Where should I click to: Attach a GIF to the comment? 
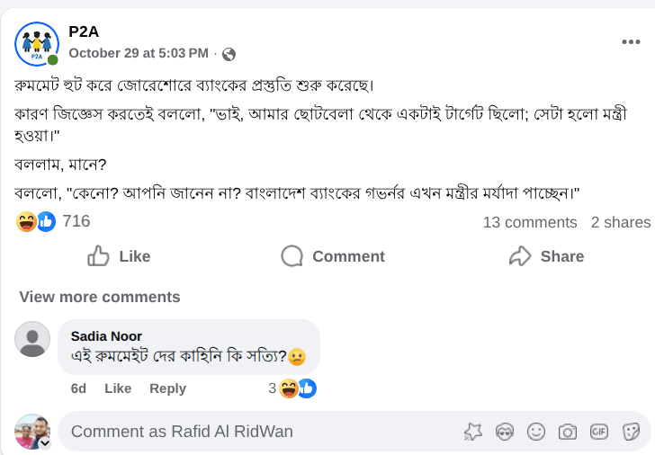pos(599,432)
